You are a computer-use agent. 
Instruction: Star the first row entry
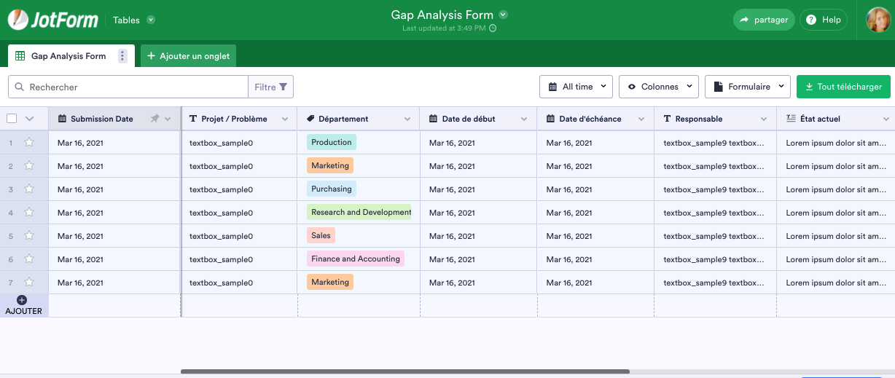click(x=29, y=143)
